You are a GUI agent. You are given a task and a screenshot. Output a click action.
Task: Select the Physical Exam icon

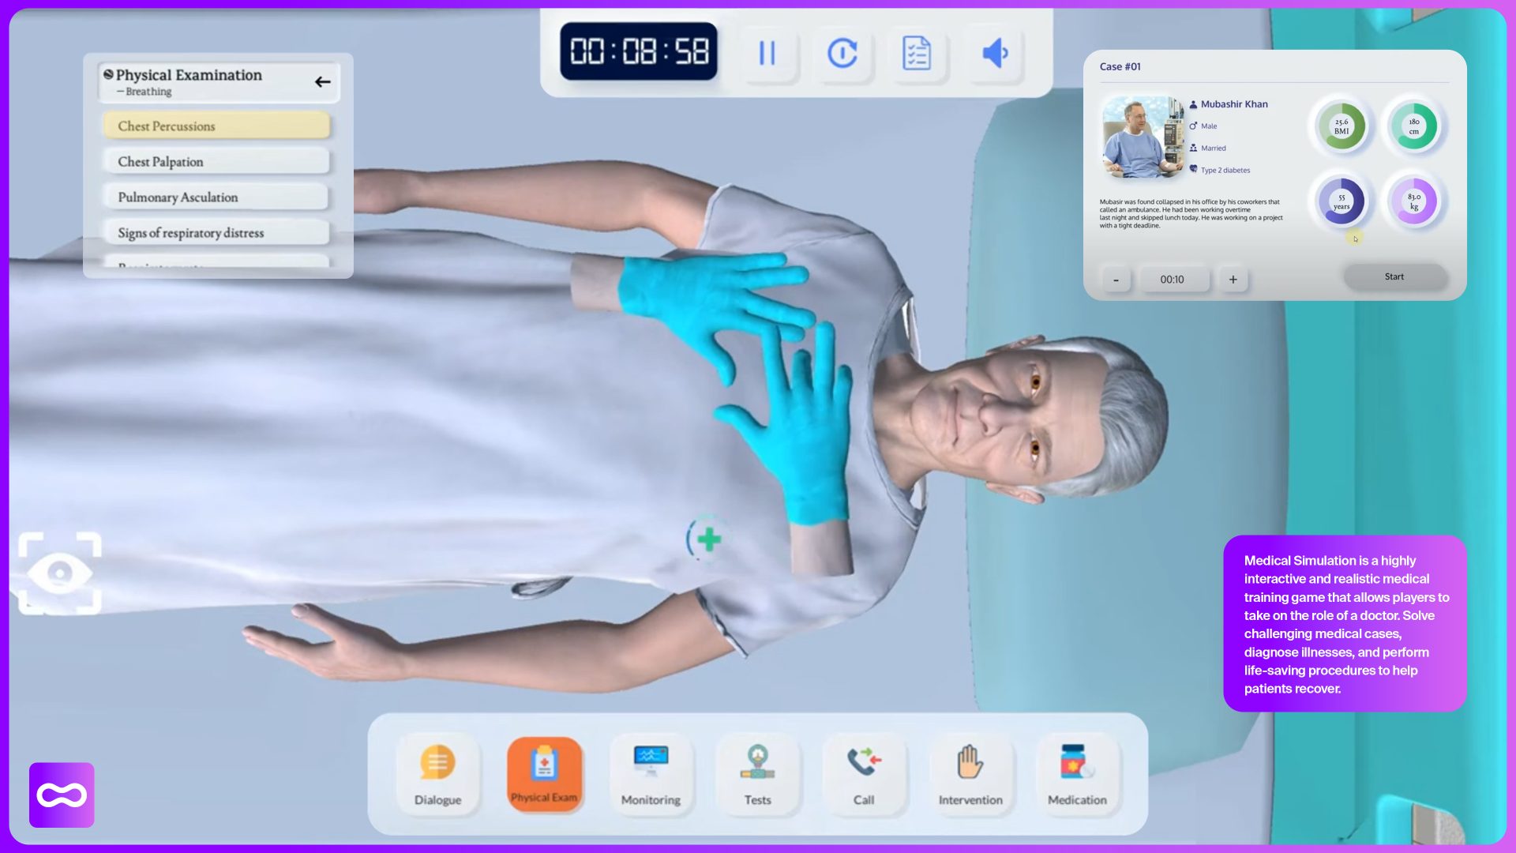click(544, 774)
